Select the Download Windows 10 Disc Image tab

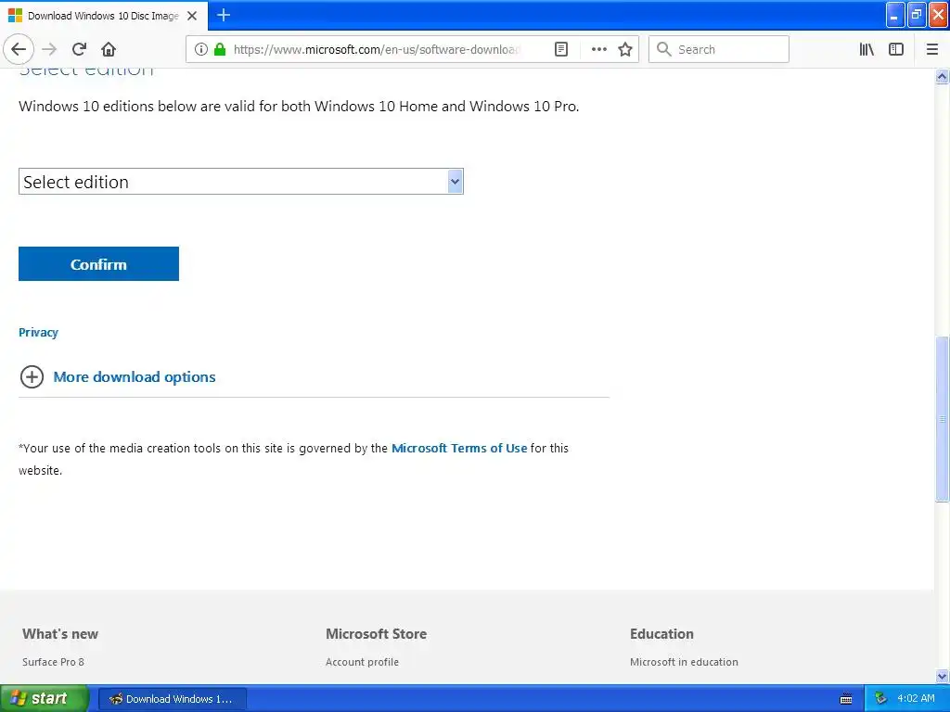coord(104,16)
